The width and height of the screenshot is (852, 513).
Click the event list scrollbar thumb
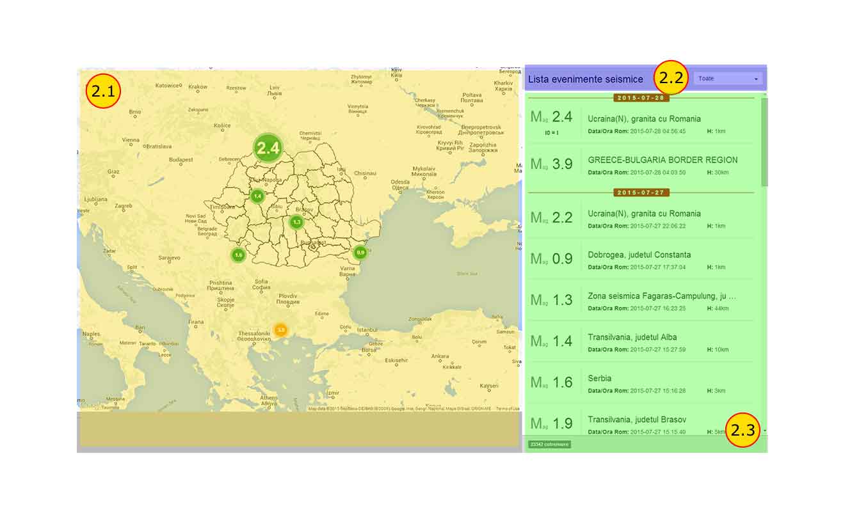[764, 141]
